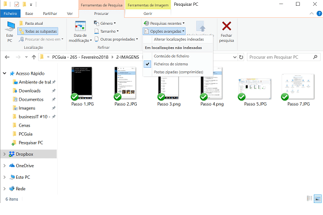Collapse the Opções avançadas menu button

point(164,31)
